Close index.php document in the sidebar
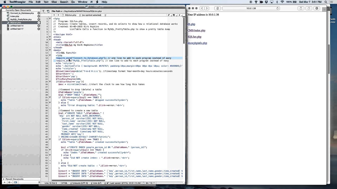The image size is (337, 189). point(39,16)
